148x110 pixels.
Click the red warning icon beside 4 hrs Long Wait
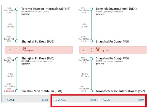[23, 50]
